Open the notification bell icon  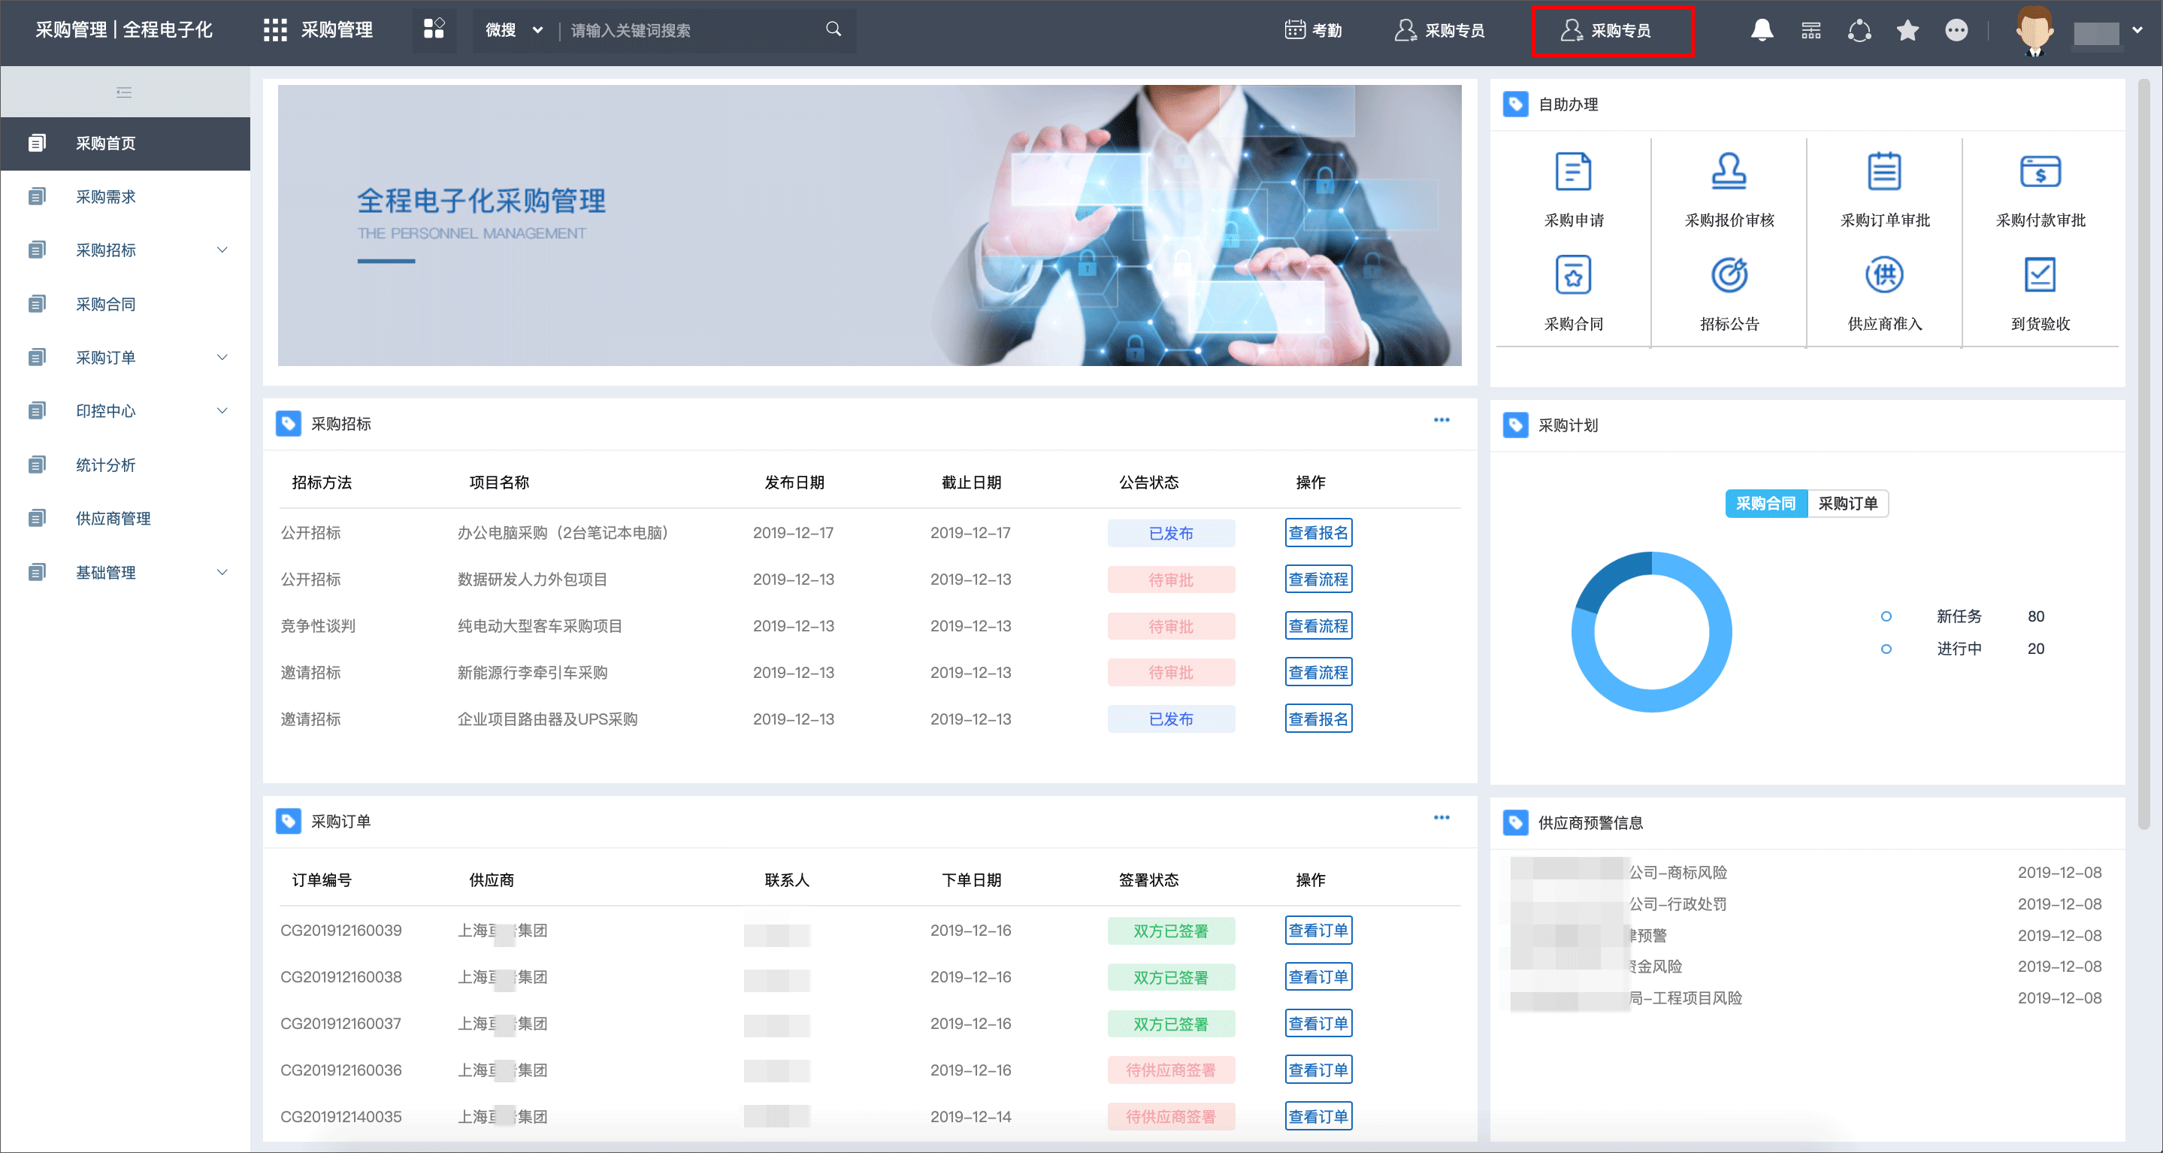click(x=1762, y=30)
